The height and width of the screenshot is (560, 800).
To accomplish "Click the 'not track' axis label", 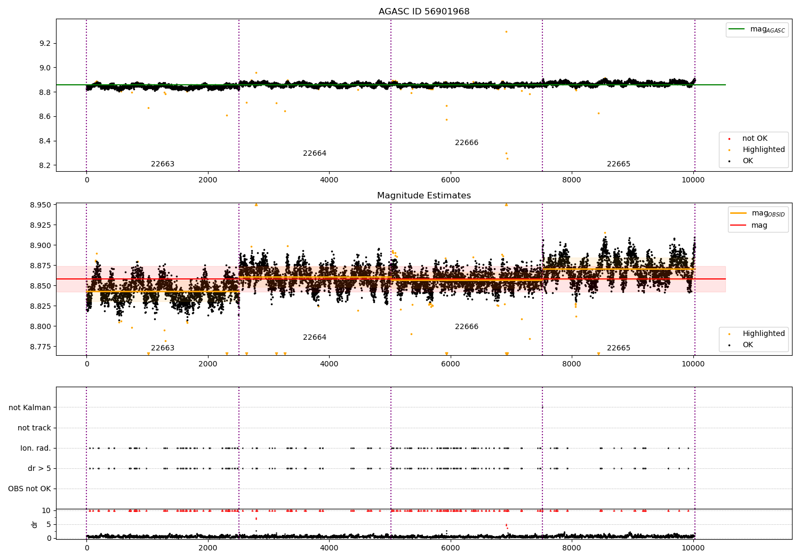I will [34, 428].
